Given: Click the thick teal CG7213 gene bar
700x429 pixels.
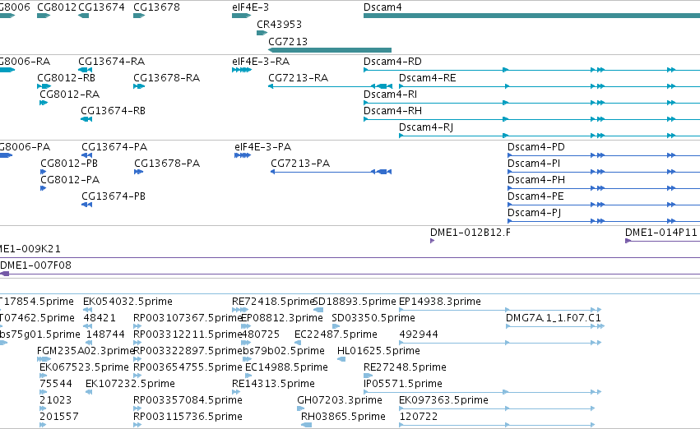Looking at the screenshot, I should click(330, 50).
